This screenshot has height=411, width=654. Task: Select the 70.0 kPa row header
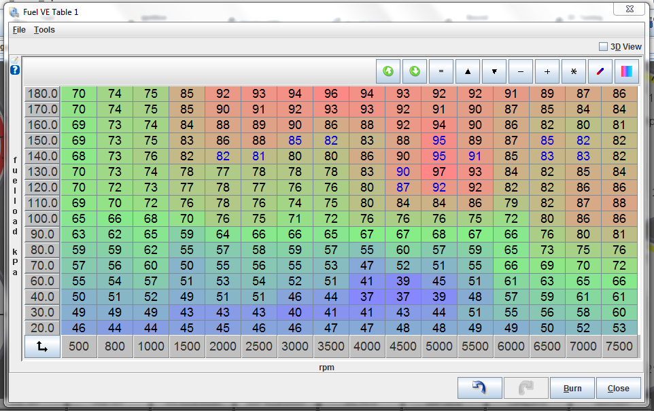(x=42, y=266)
